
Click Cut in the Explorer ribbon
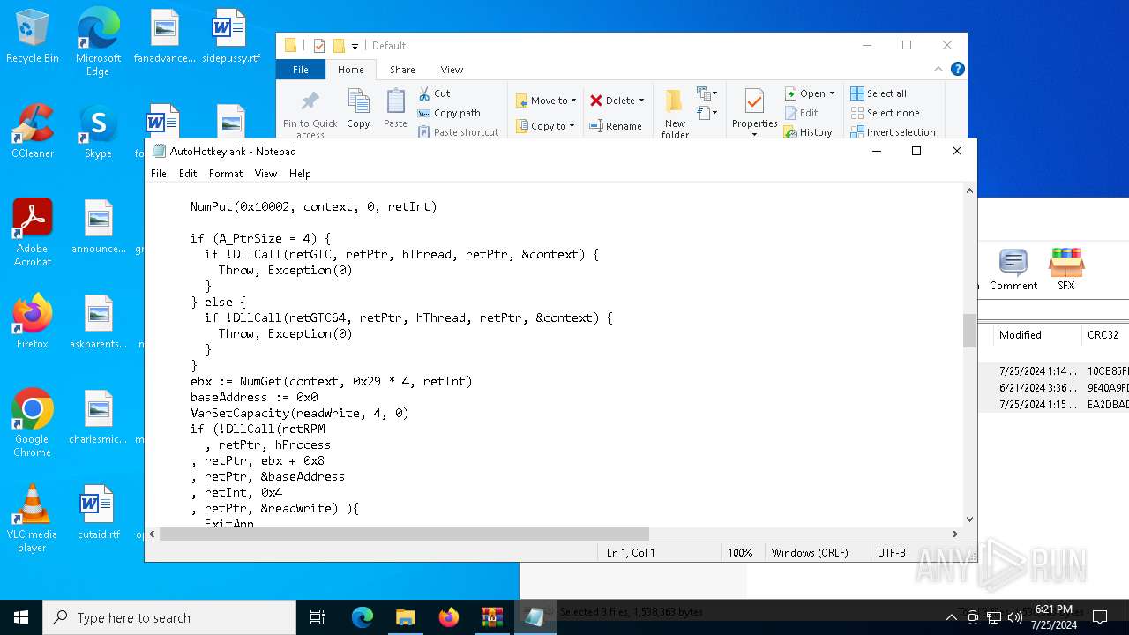pyautogui.click(x=434, y=93)
